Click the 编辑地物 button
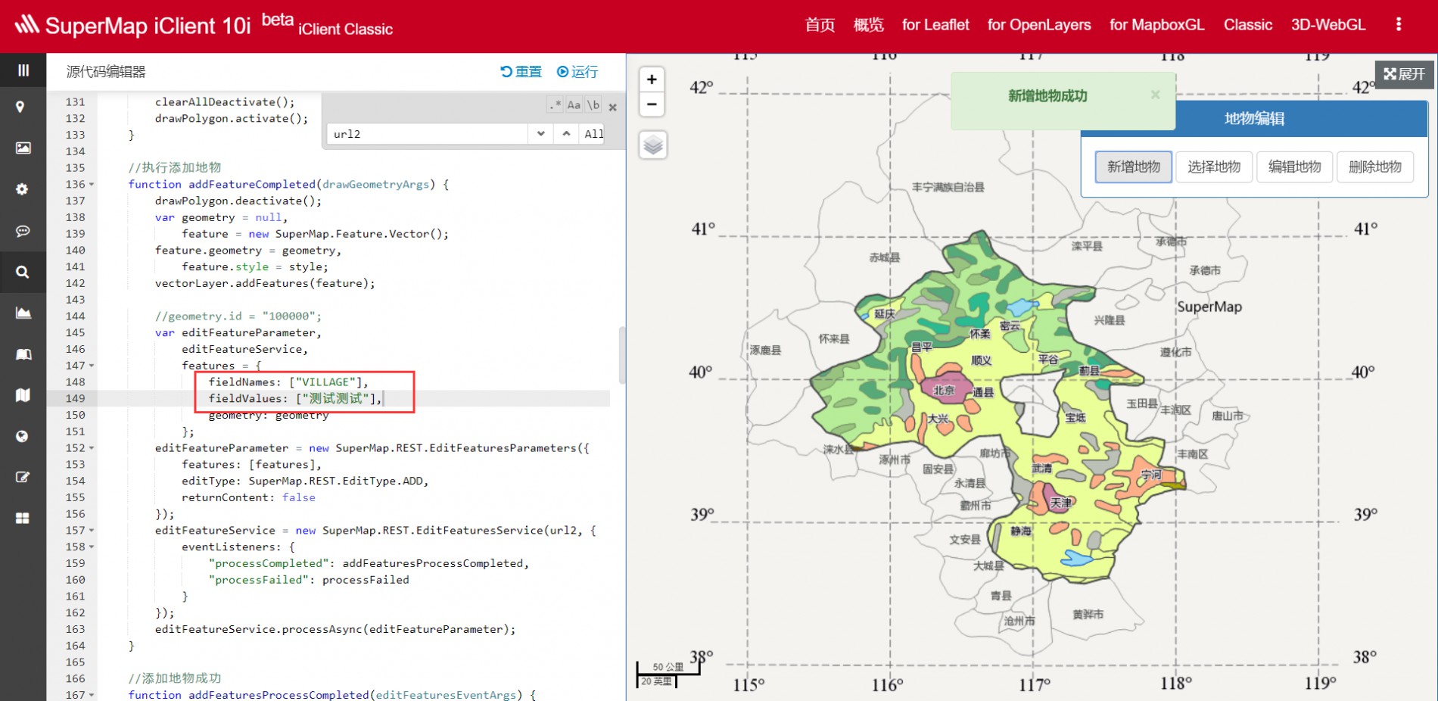Screen dimensions: 1438x701 pyautogui.click(x=1295, y=167)
